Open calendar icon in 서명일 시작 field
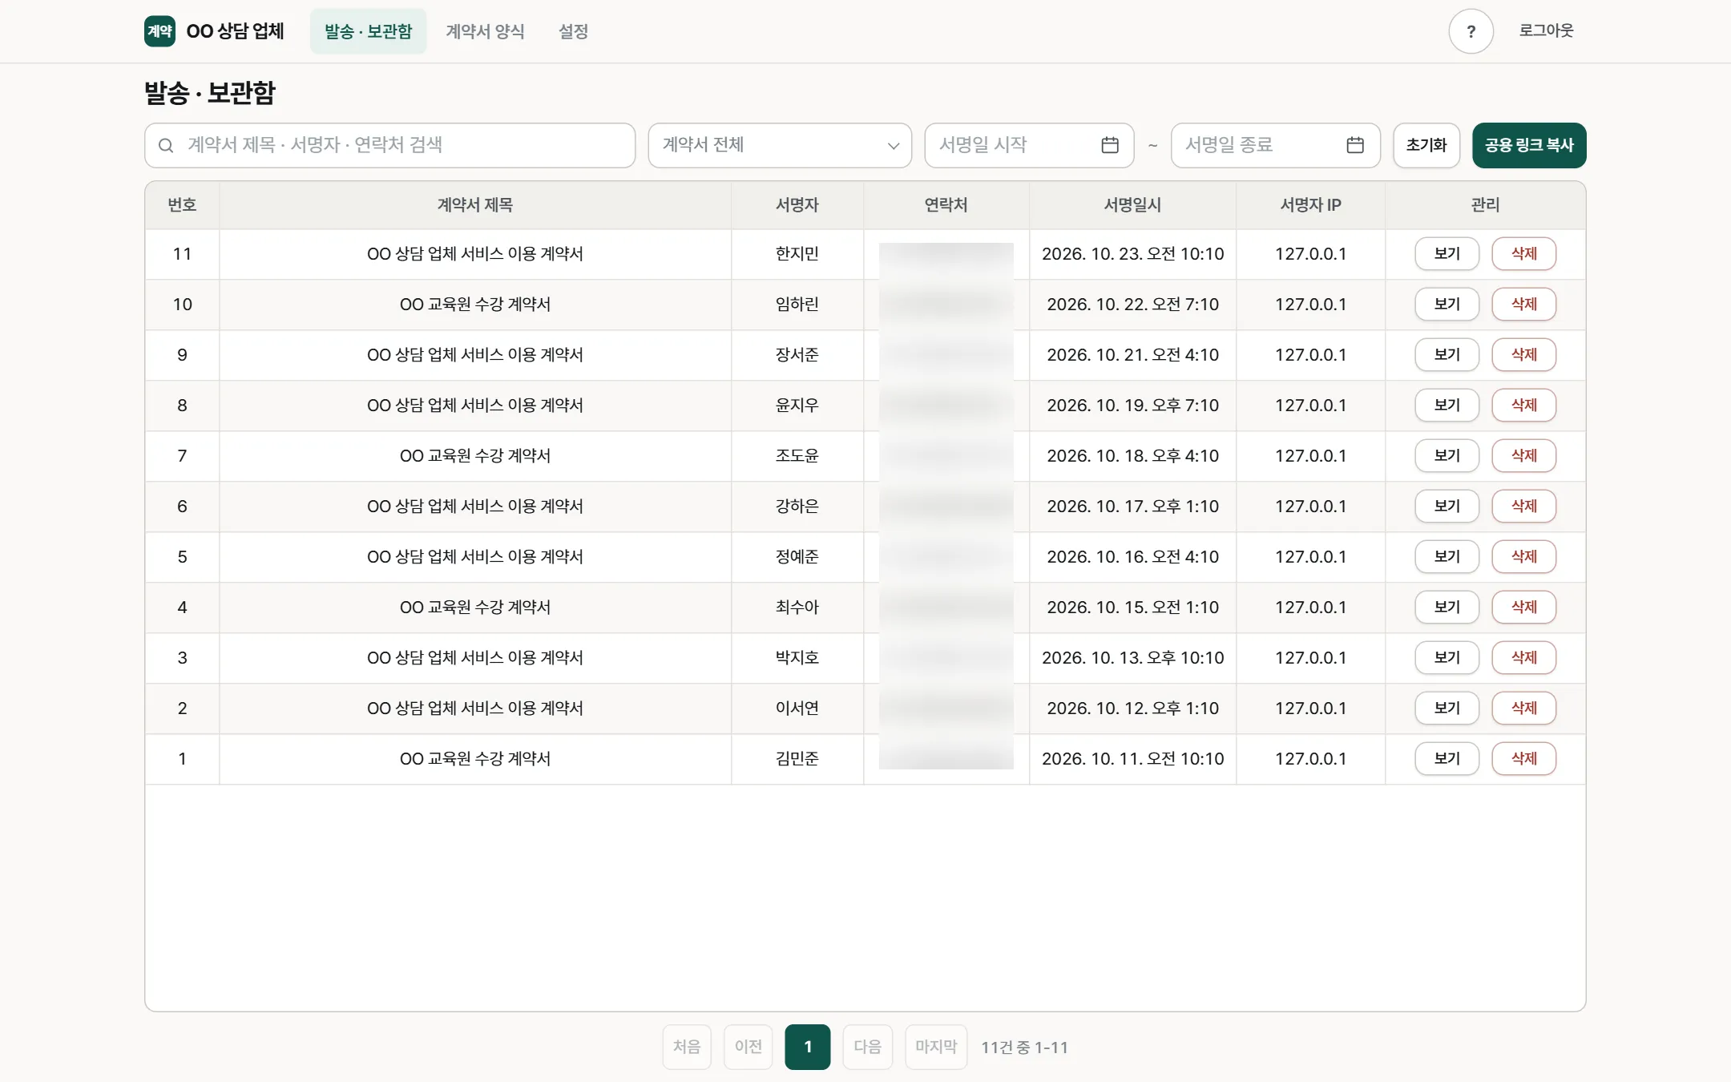Image resolution: width=1731 pixels, height=1082 pixels. pos(1110,145)
